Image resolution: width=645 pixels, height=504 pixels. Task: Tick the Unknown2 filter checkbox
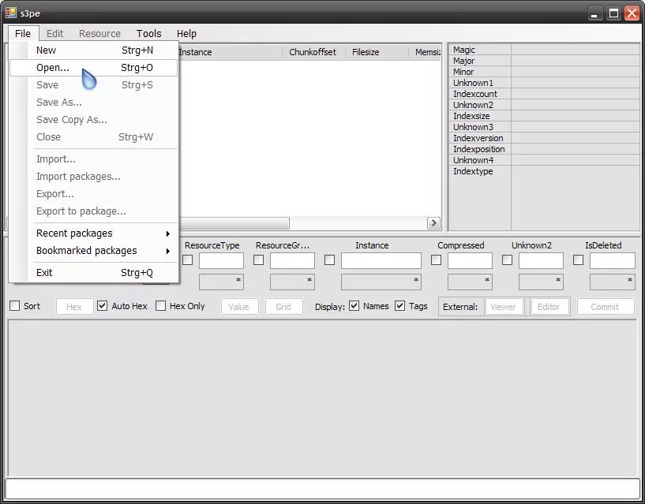(507, 259)
